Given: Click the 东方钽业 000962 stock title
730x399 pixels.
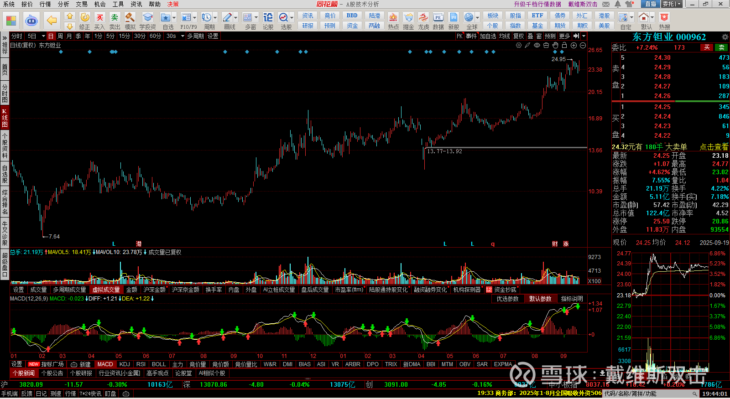Looking at the screenshot, I should click(x=669, y=37).
